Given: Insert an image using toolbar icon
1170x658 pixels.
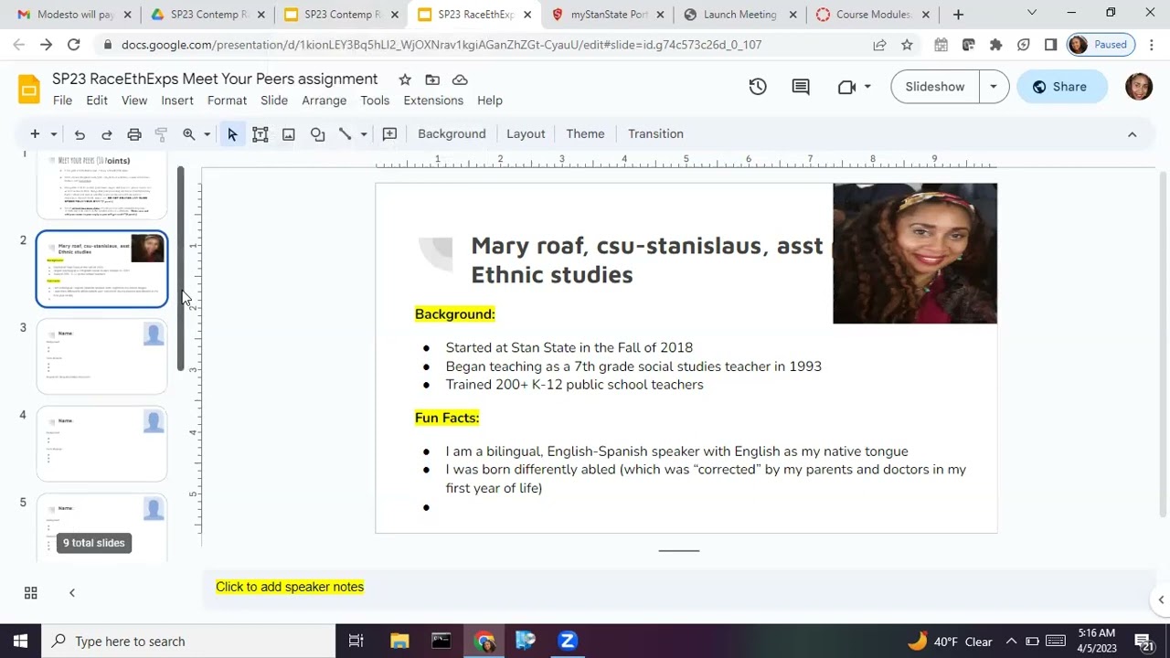Looking at the screenshot, I should pos(289,134).
